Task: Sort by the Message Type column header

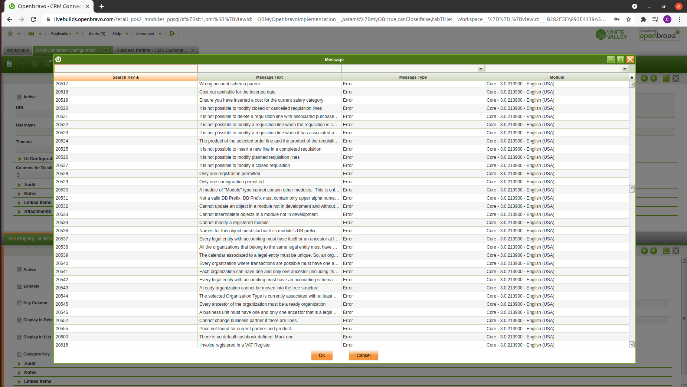Action: 413,77
